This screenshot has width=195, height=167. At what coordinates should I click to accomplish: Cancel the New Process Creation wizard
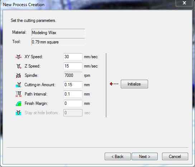coord(175,157)
